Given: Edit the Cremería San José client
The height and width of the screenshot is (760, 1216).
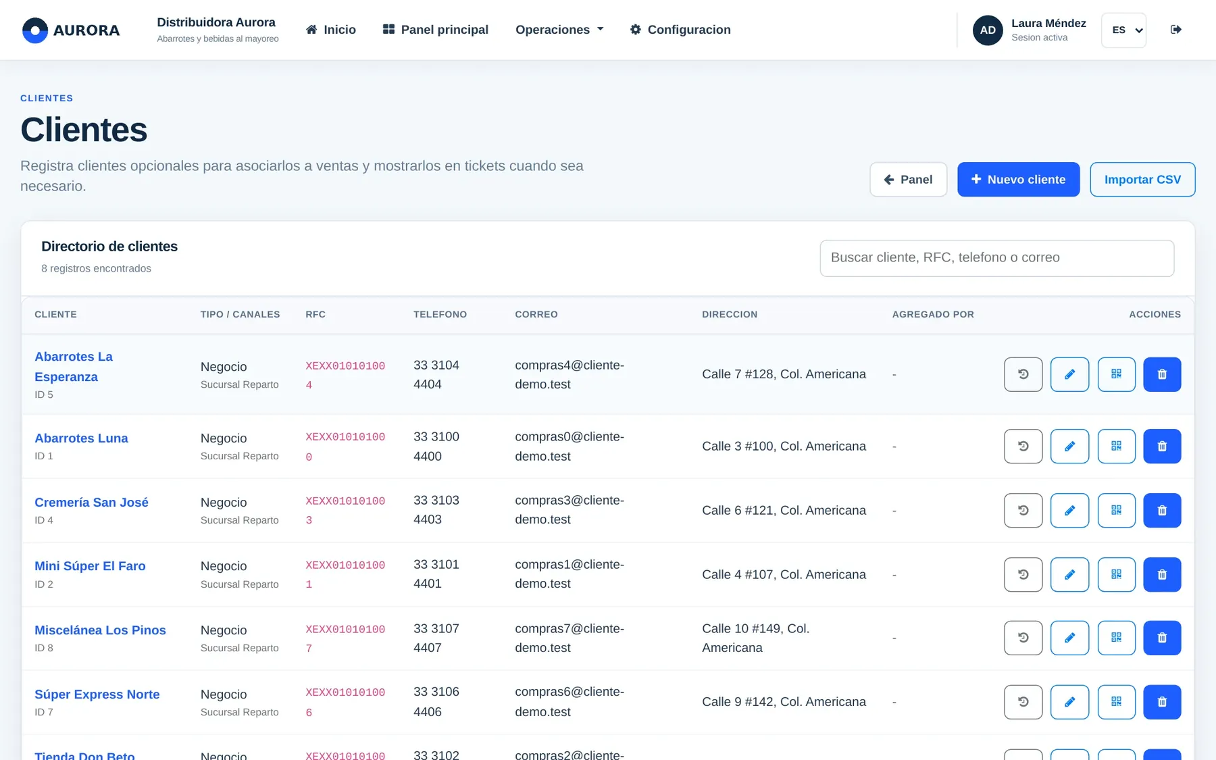Looking at the screenshot, I should 1069,510.
